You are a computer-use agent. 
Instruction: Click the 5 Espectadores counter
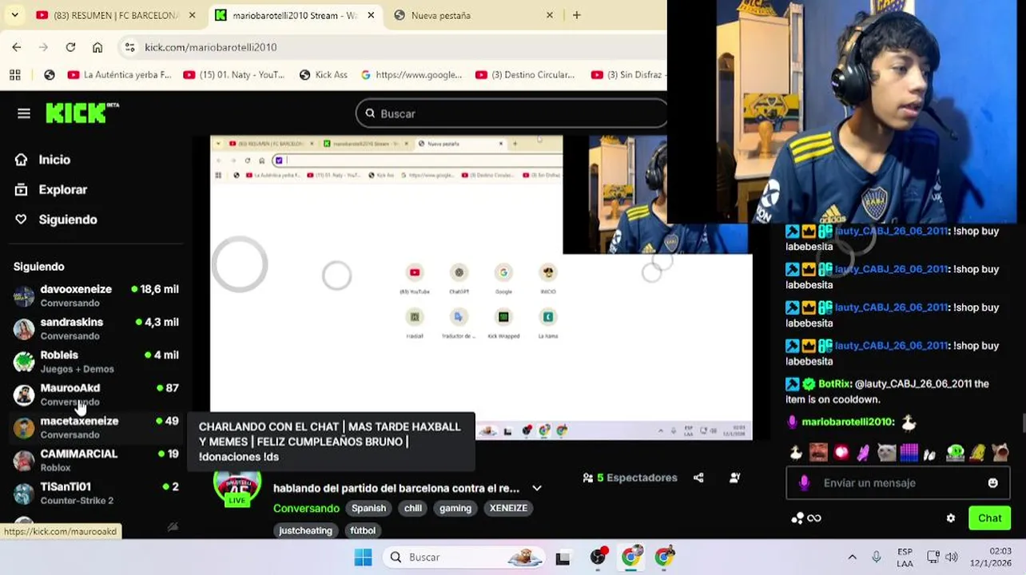(x=630, y=478)
